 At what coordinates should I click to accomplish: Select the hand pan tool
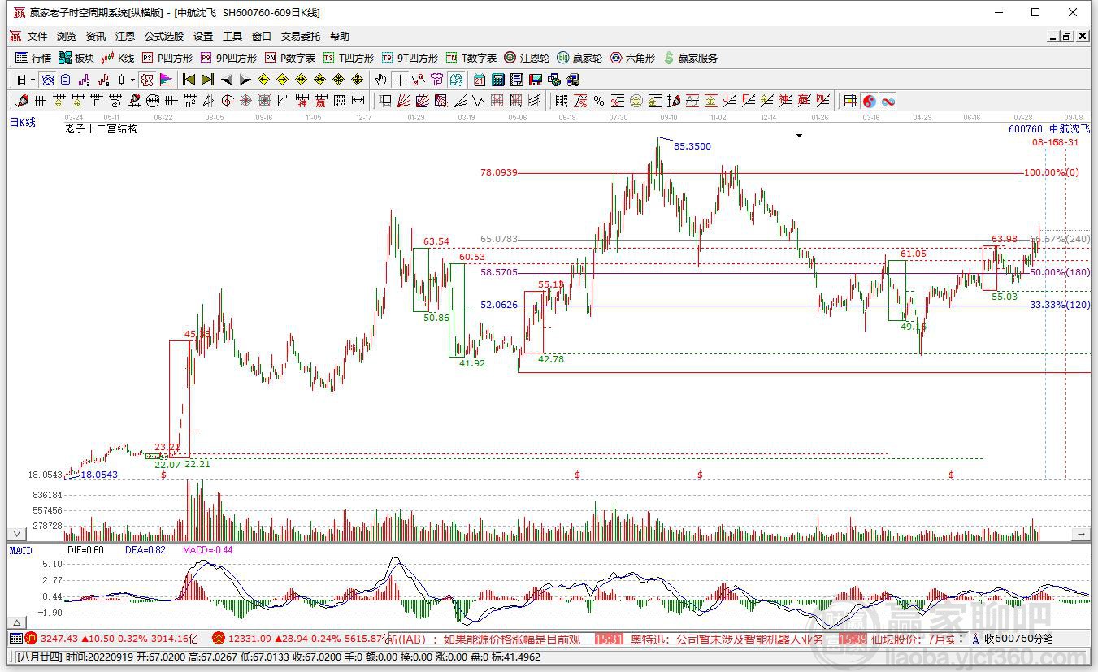pyautogui.click(x=381, y=80)
